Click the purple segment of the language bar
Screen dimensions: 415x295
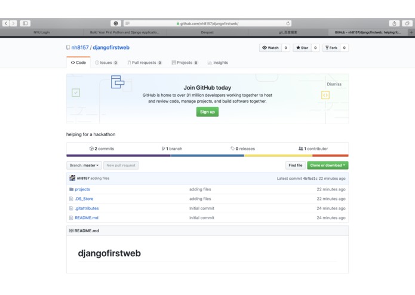pos(118,156)
